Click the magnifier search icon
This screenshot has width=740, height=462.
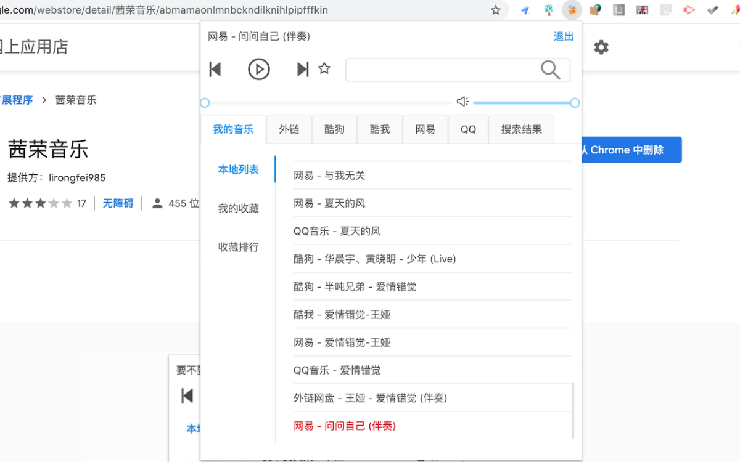click(550, 70)
